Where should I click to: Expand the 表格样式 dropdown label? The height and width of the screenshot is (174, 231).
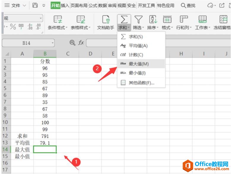80,28
